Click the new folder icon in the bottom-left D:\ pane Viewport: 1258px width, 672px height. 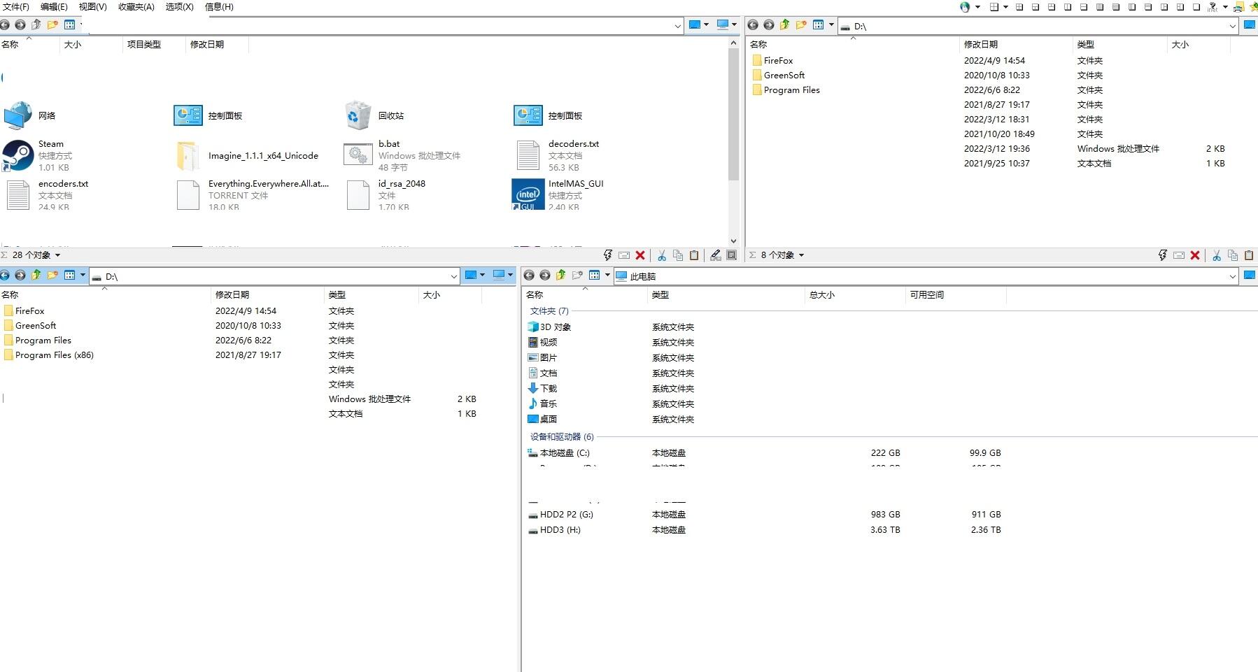(x=52, y=276)
